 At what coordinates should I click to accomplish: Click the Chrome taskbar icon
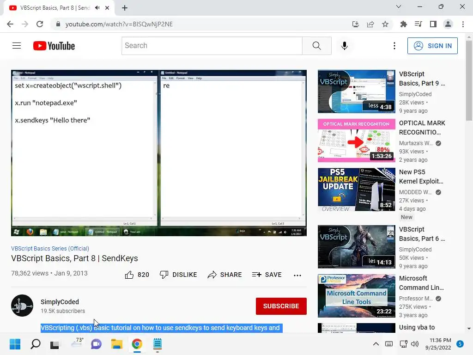(137, 344)
